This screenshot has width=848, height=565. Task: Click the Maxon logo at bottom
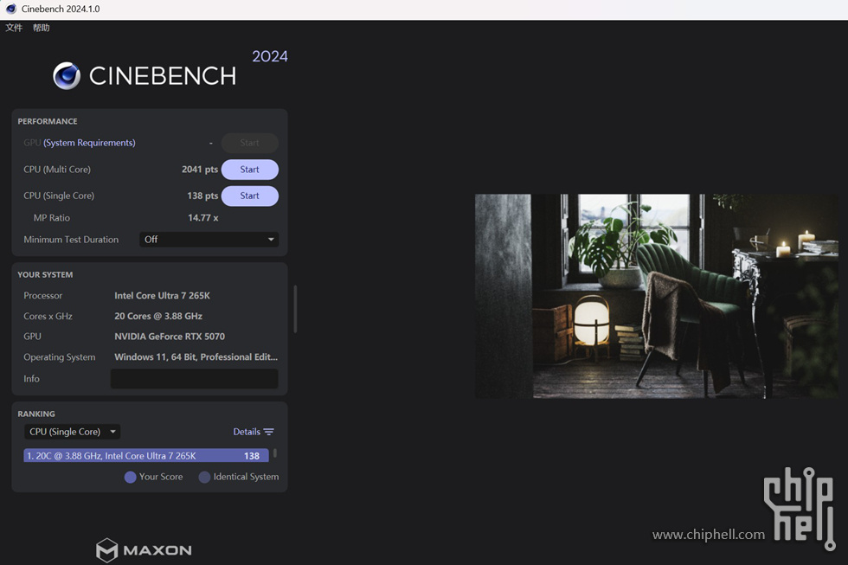point(144,550)
